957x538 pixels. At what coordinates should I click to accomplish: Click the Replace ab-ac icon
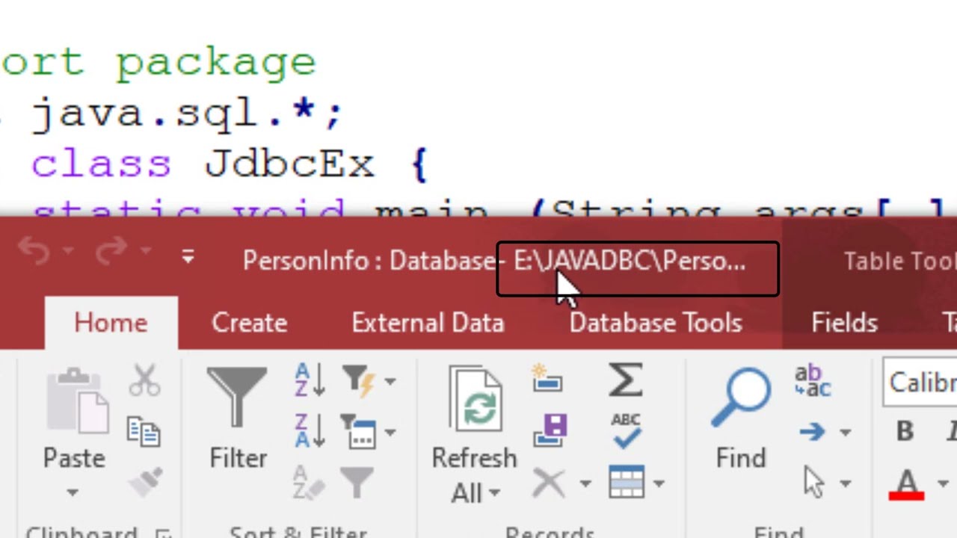pos(812,381)
